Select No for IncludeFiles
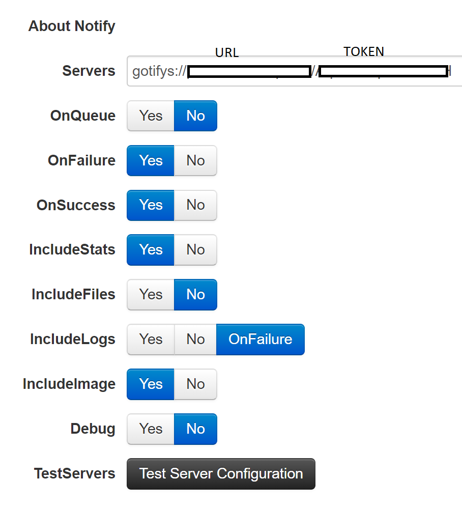Image resolution: width=462 pixels, height=508 pixels. coord(195,294)
